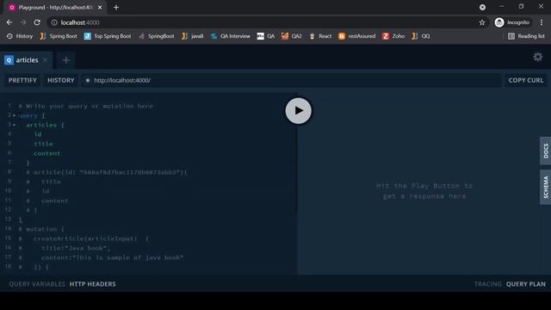The image size is (551, 310).
Task: Click the createArticle comment line
Action: [x=84, y=239]
